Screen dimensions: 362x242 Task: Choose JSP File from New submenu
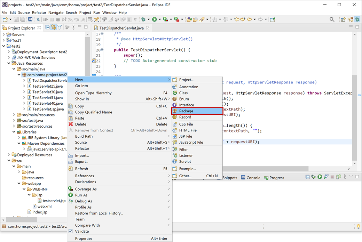[197, 136]
